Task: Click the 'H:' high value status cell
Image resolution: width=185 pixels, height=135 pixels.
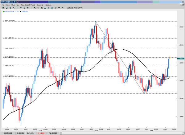Action: click(x=20, y=133)
